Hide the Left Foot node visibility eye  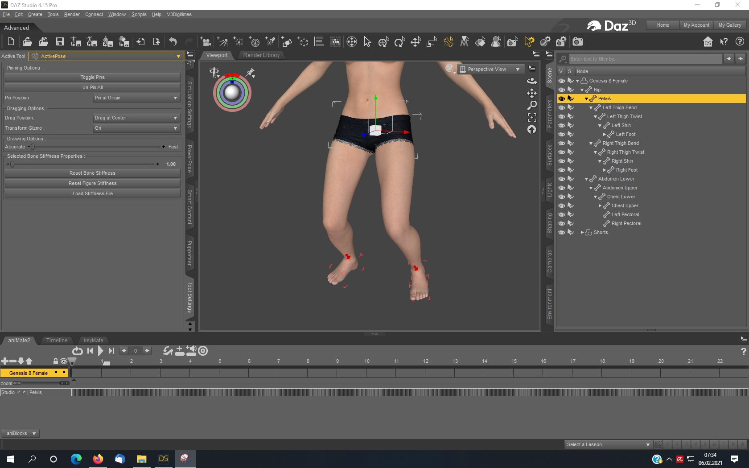click(562, 134)
